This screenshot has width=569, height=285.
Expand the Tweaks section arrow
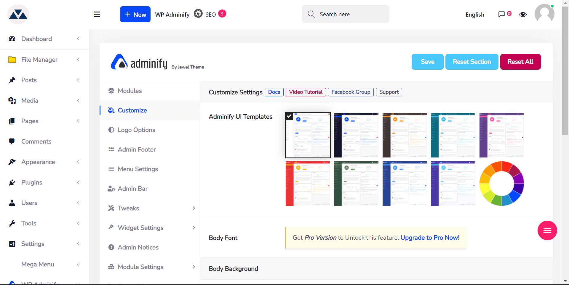click(x=194, y=208)
